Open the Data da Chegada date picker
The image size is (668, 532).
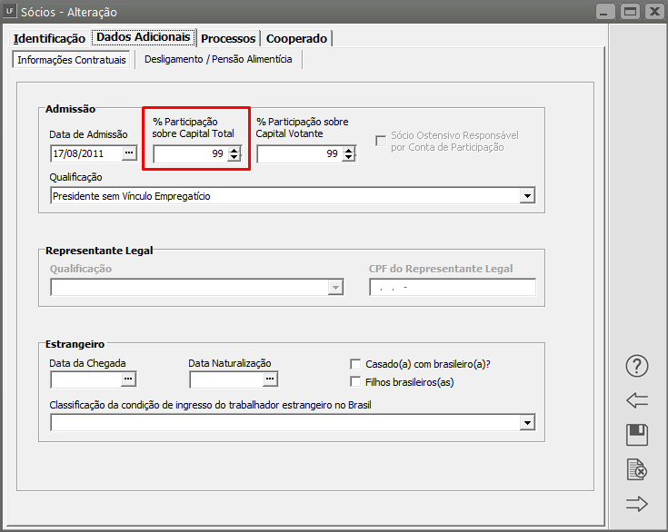pyautogui.click(x=129, y=379)
